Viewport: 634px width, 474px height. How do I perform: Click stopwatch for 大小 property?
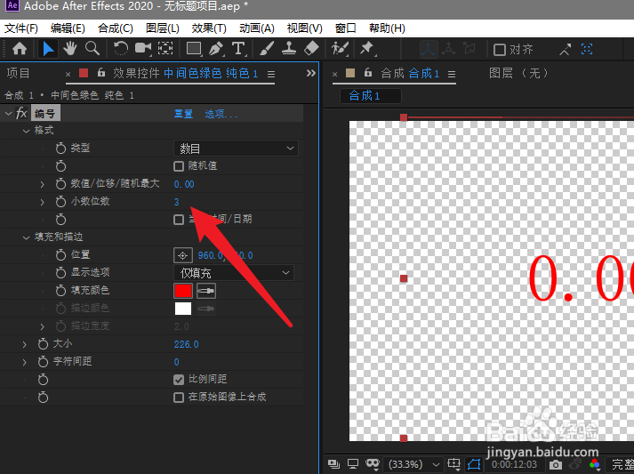pos(43,344)
